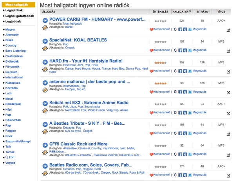Select the Most-hallgatják tab
Image resolution: width=235 pixels, height=181 pixels.
point(18,5)
